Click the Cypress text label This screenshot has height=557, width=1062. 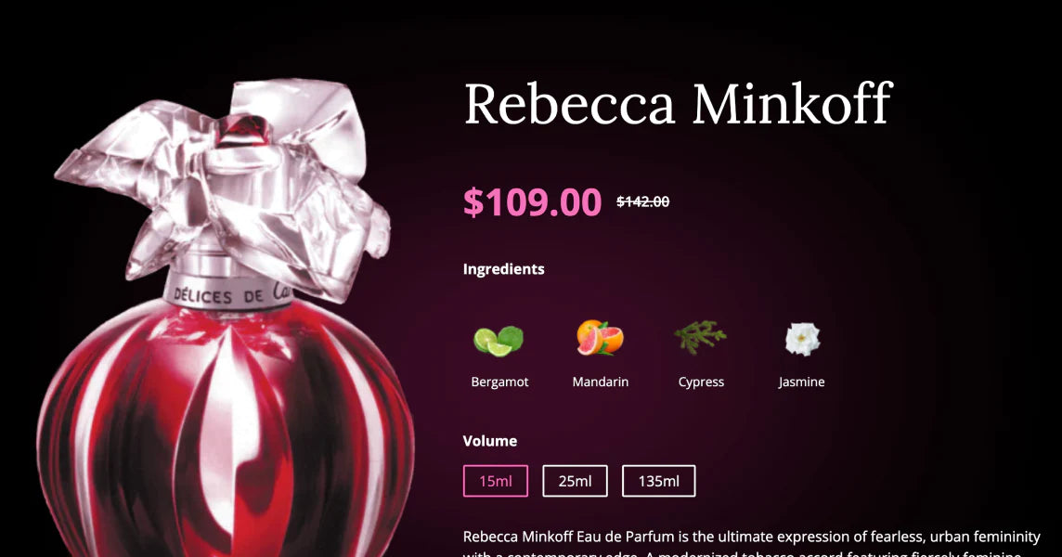coord(701,382)
